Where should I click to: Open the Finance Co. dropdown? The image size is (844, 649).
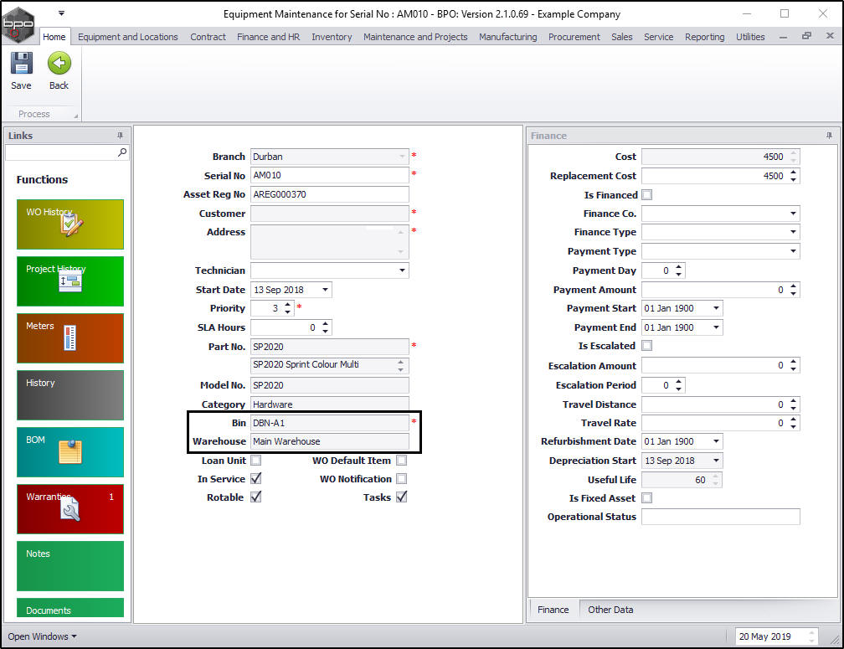pyautogui.click(x=793, y=214)
